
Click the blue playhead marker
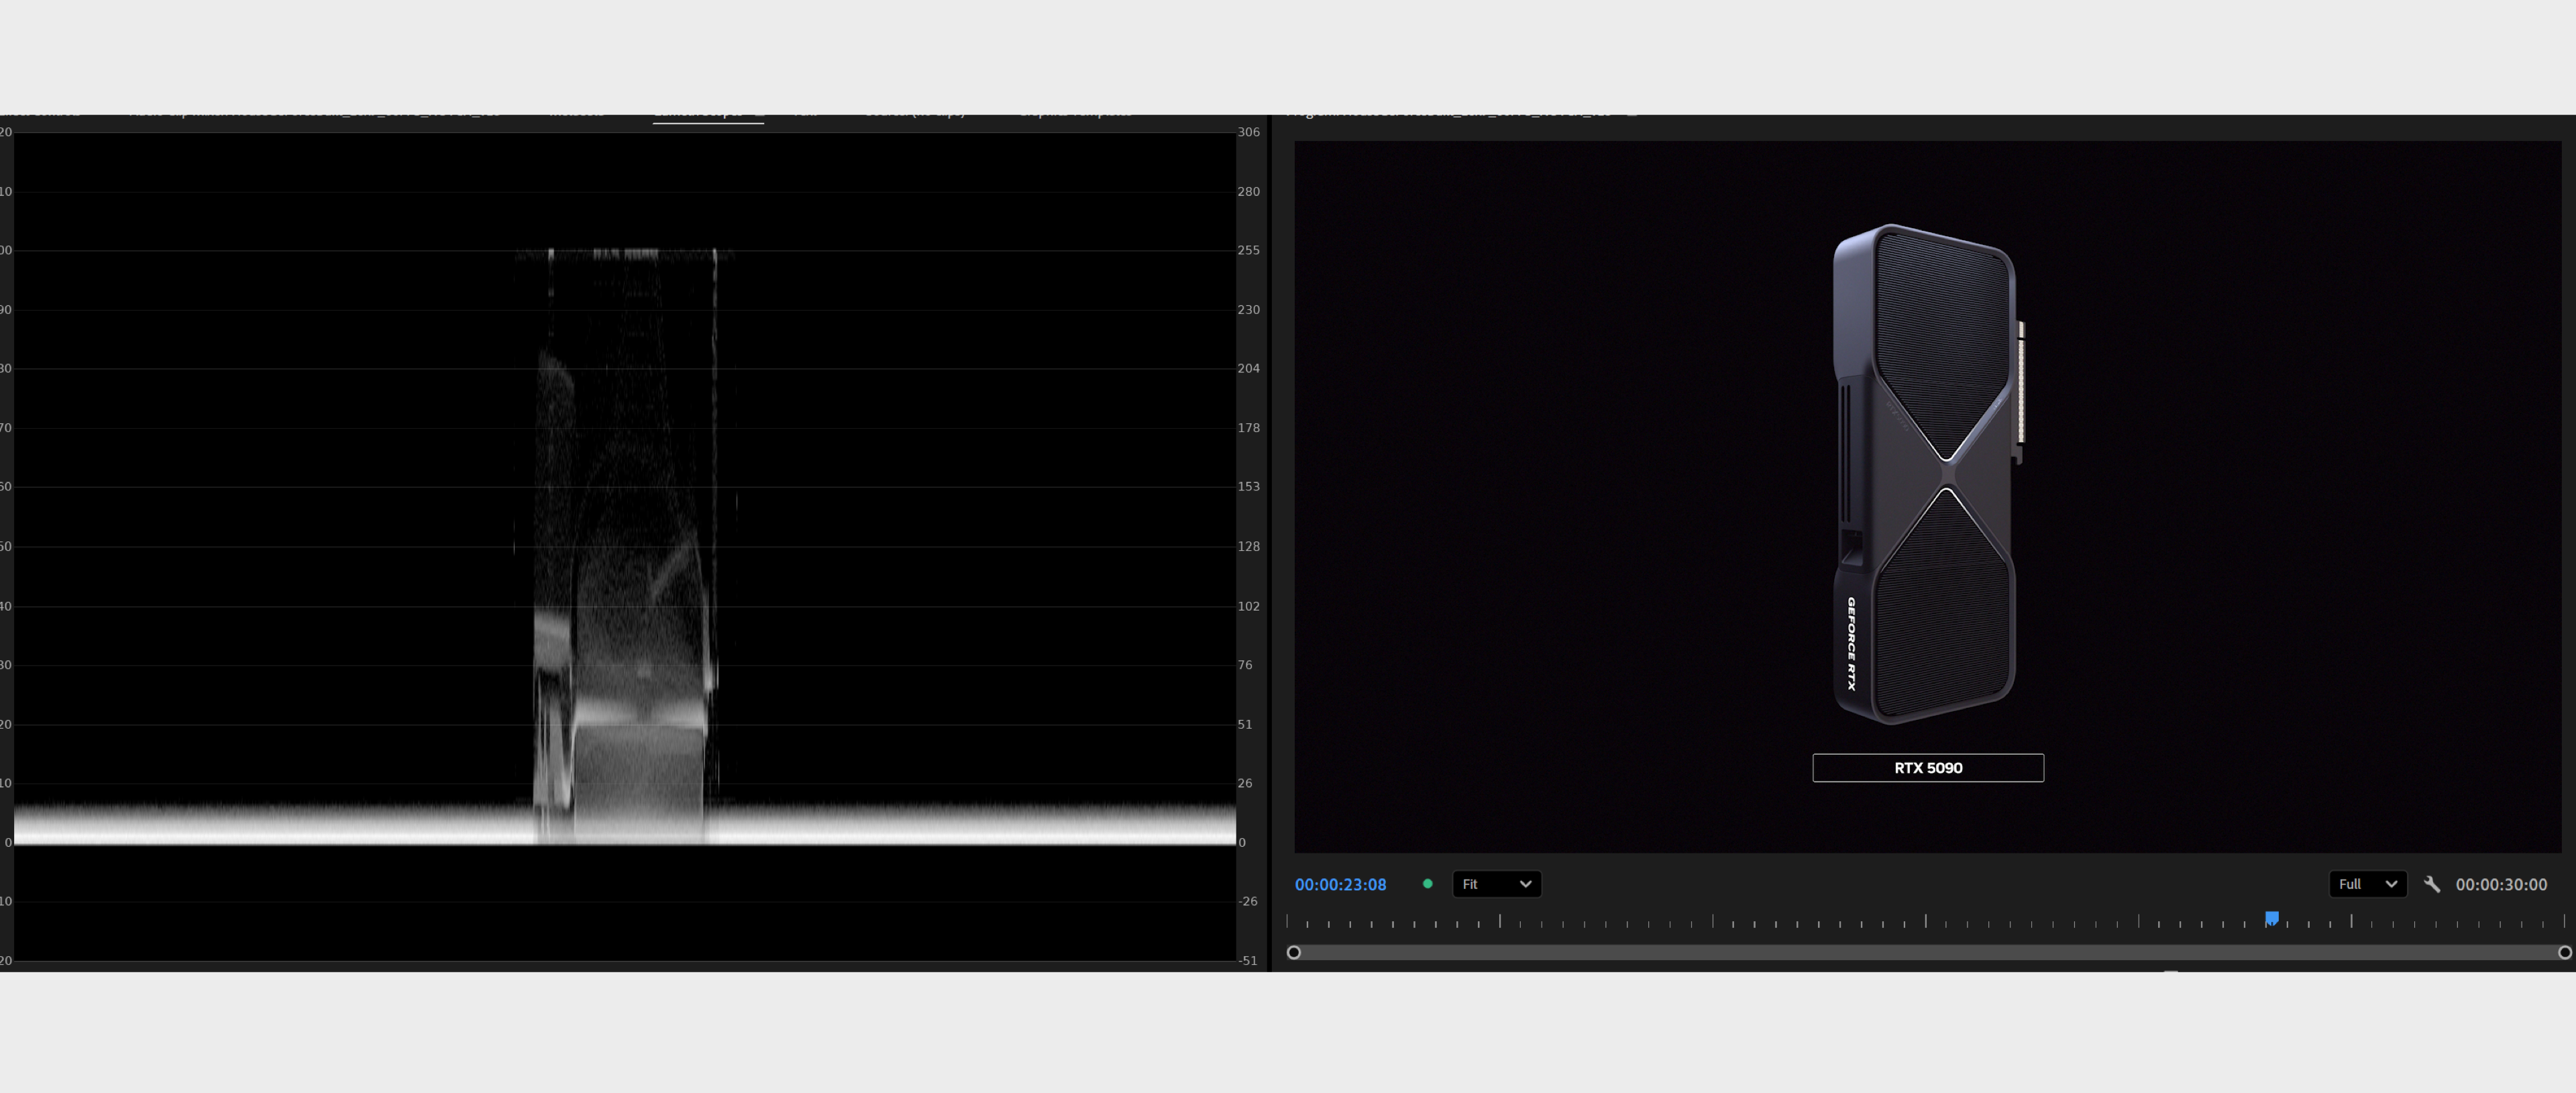2271,918
